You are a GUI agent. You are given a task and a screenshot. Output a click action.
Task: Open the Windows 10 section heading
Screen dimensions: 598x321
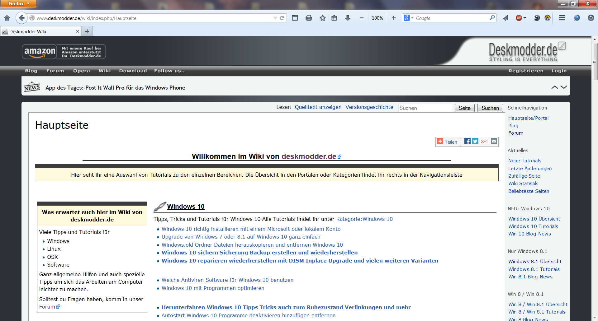186,207
